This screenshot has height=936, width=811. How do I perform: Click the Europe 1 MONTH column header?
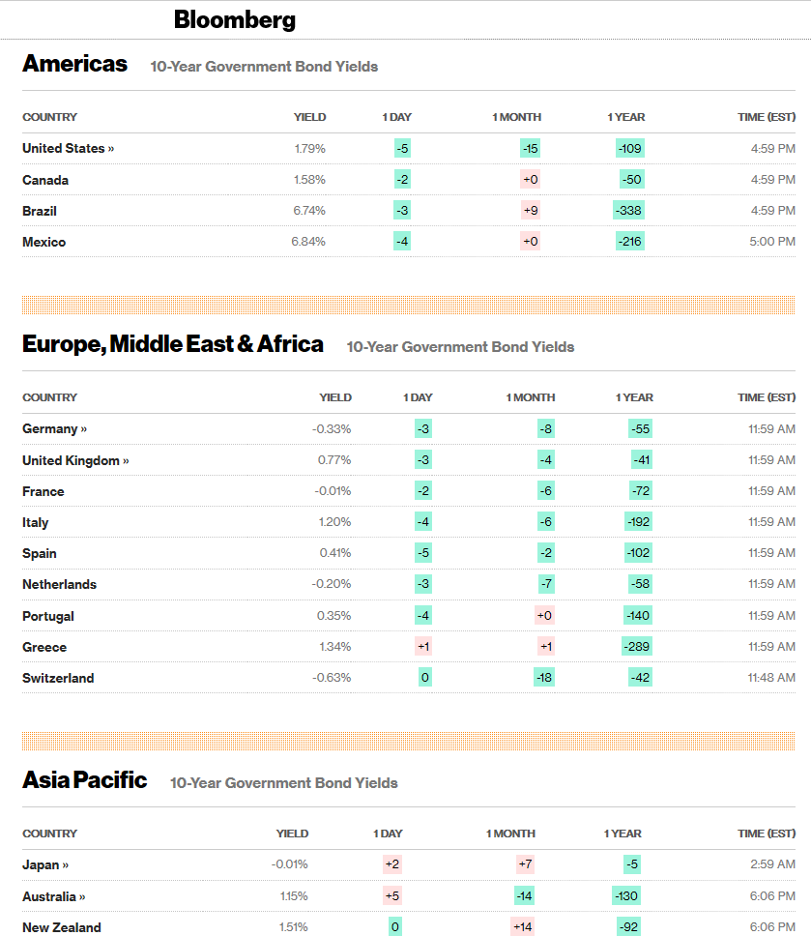pyautogui.click(x=531, y=397)
